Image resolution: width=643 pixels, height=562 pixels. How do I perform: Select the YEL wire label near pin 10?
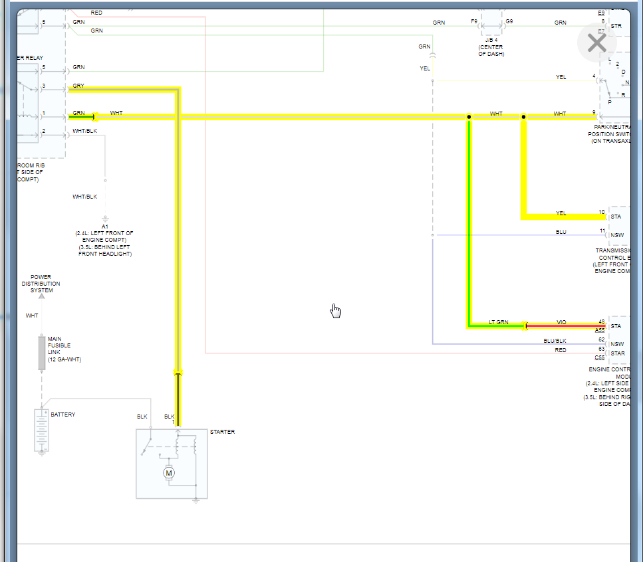point(561,213)
